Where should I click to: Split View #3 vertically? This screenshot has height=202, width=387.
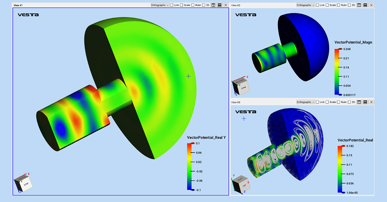click(359, 102)
